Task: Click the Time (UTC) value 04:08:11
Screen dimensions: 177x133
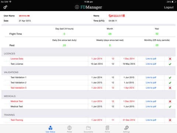Action: pyautogui.click(x=113, y=21)
